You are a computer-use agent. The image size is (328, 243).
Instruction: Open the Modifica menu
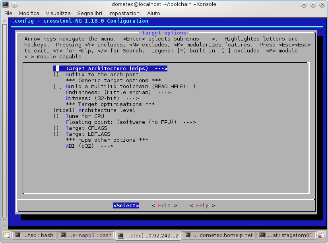click(29, 13)
